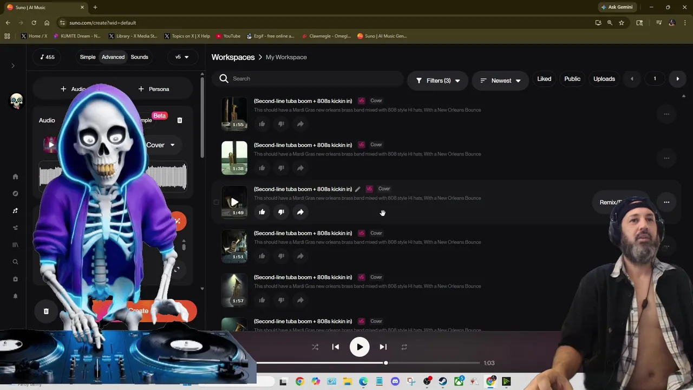Open the Home / X bookmark

tap(34, 36)
